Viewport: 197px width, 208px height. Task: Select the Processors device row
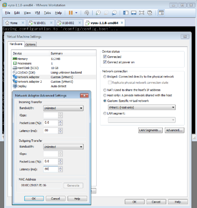(x=54, y=63)
